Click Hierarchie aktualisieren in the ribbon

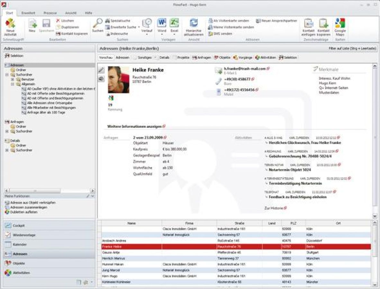pyautogui.click(x=193, y=27)
